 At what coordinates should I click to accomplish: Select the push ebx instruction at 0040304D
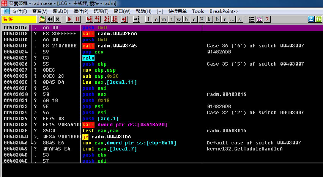pos(95,155)
